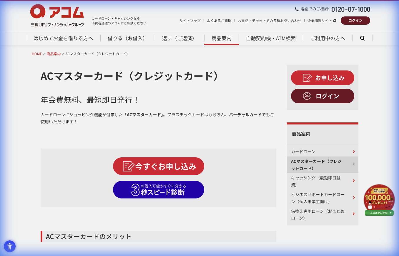The height and width of the screenshot is (256, 399).
Task: Select the 商品案内 navigation tab
Action: (221, 38)
